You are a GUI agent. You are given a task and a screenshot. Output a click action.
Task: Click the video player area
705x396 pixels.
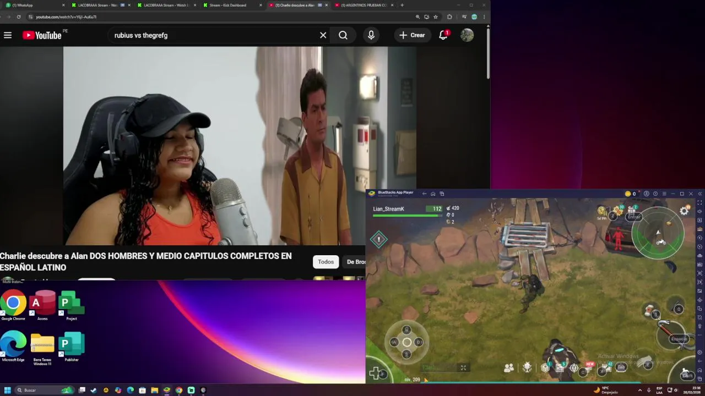(x=240, y=146)
